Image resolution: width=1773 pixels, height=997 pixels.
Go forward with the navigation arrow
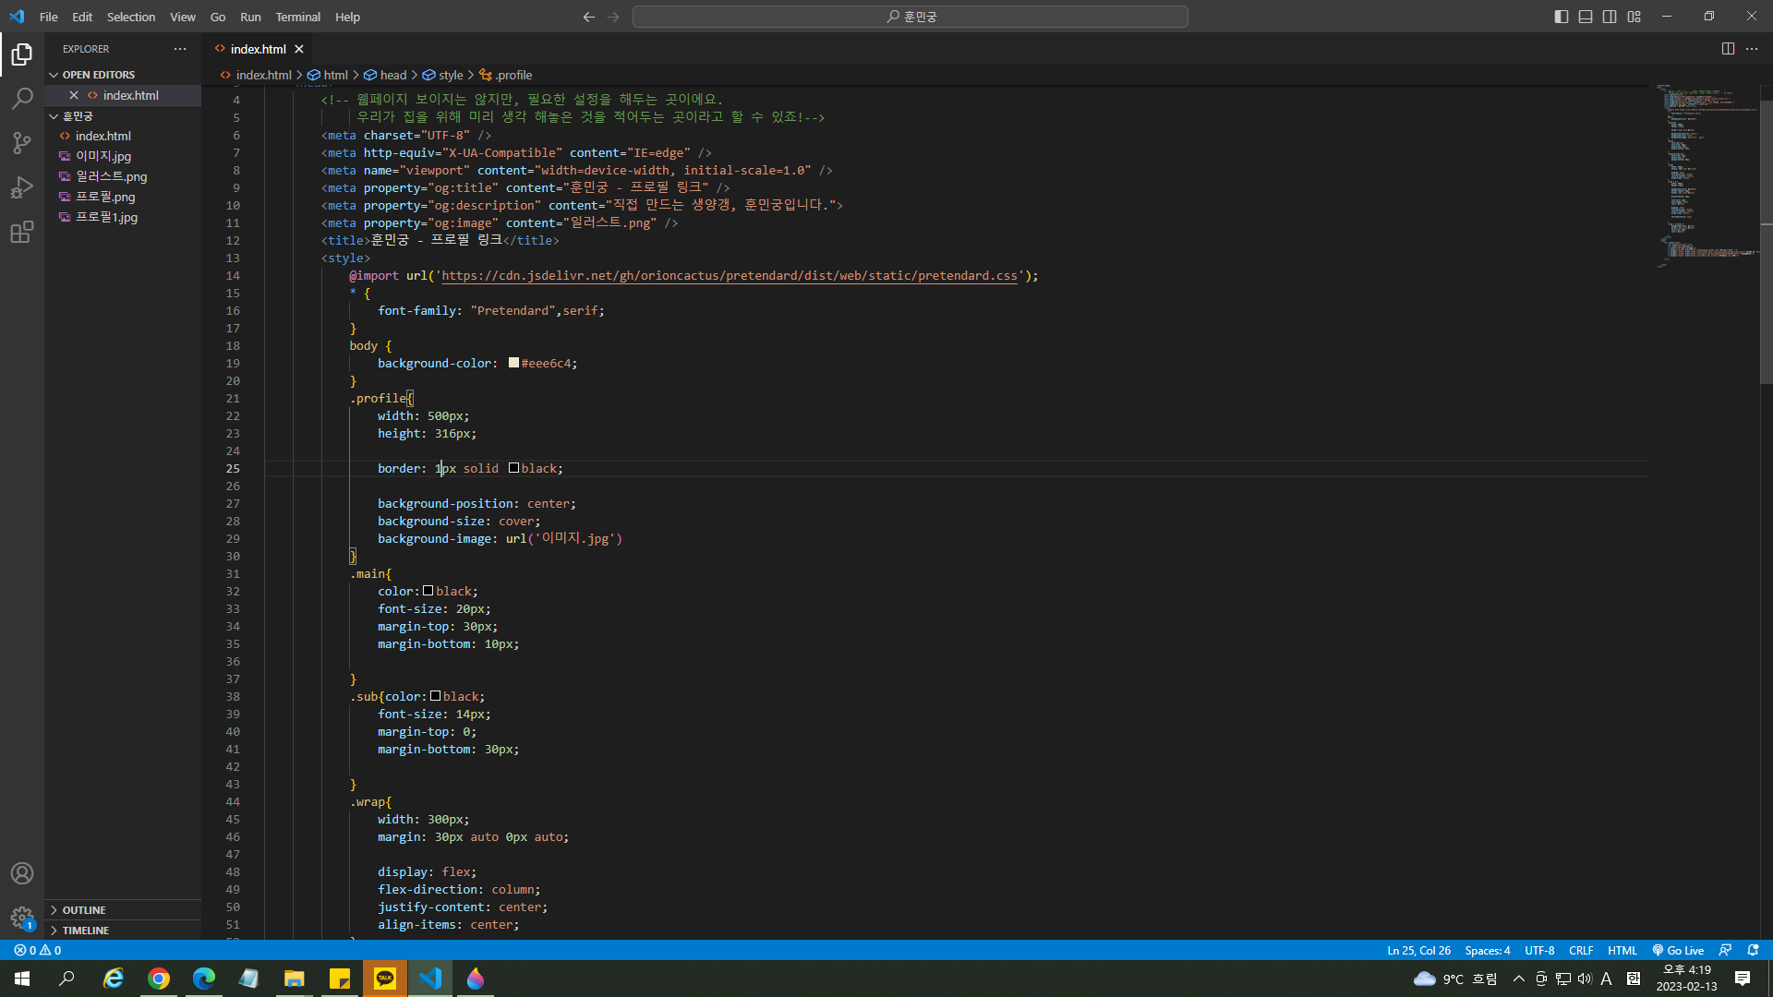[613, 17]
